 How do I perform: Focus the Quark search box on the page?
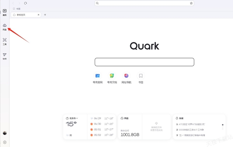[x=144, y=62]
